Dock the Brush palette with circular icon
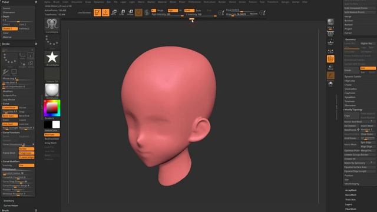 (36, 210)
